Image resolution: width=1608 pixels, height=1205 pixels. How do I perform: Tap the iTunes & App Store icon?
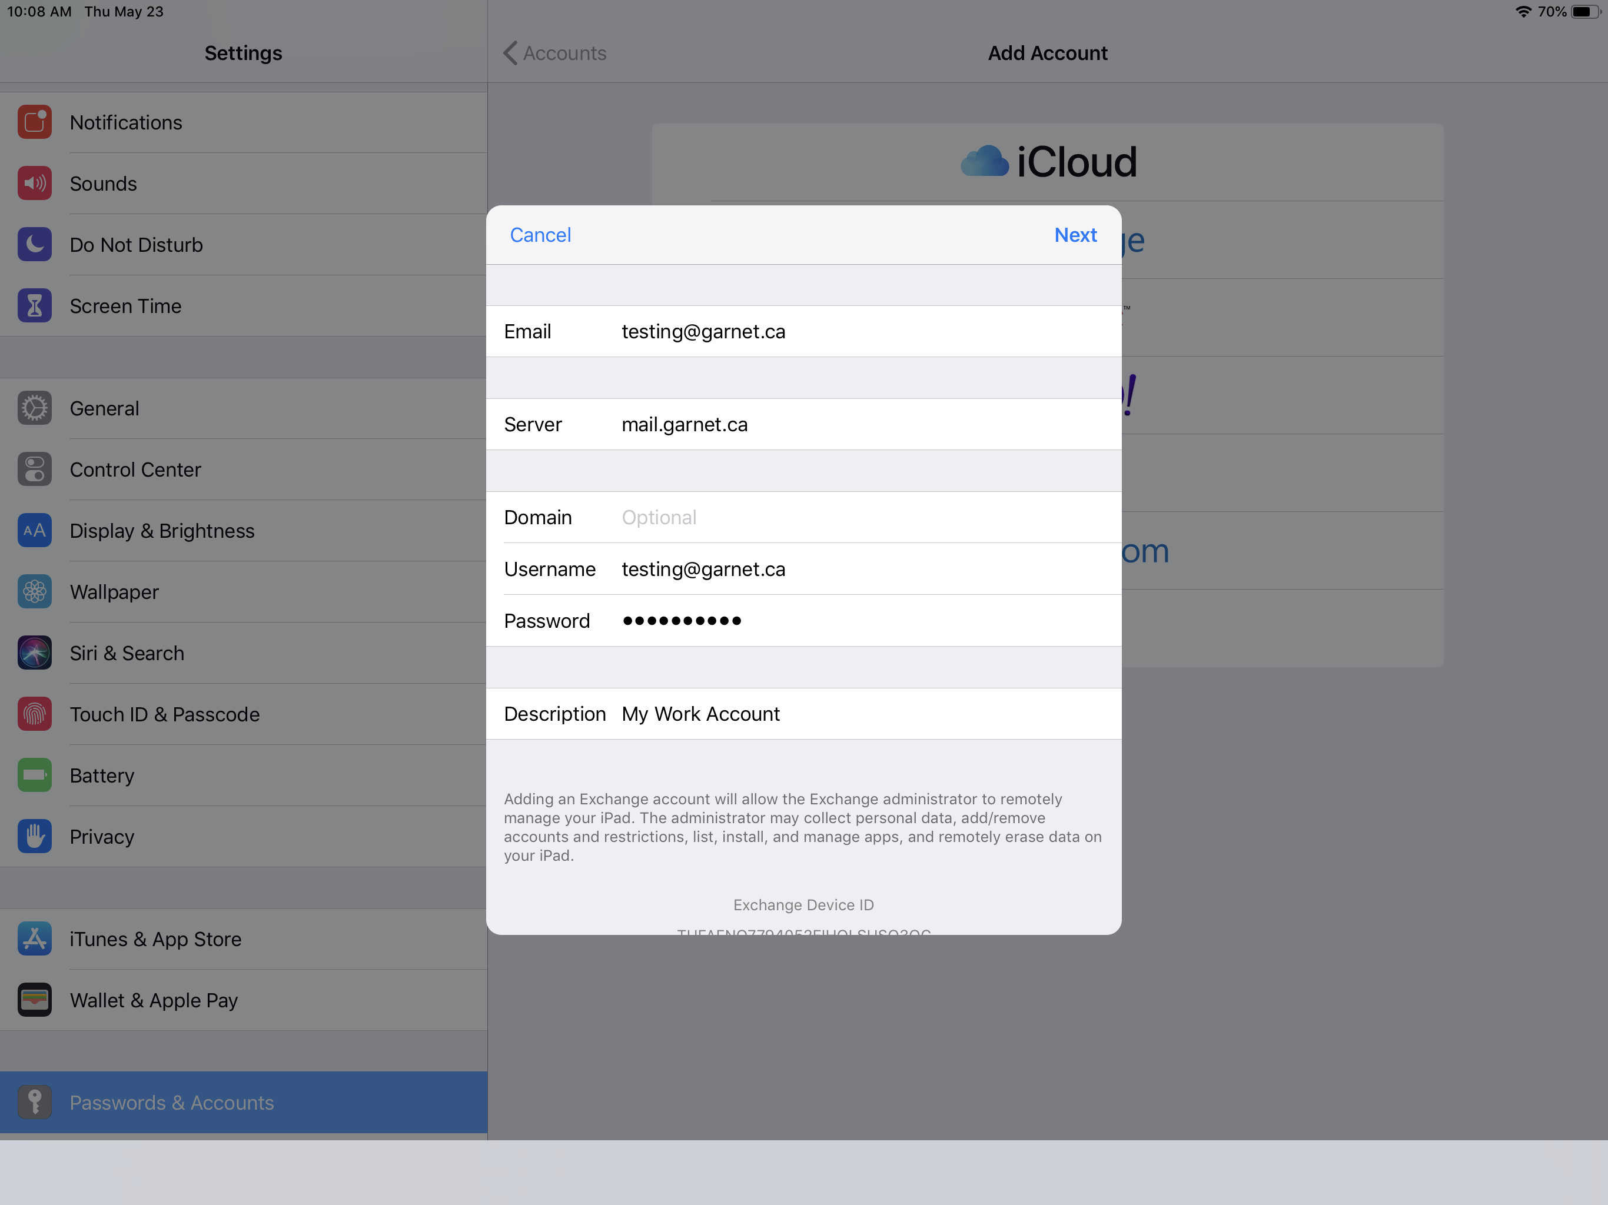tap(34, 939)
